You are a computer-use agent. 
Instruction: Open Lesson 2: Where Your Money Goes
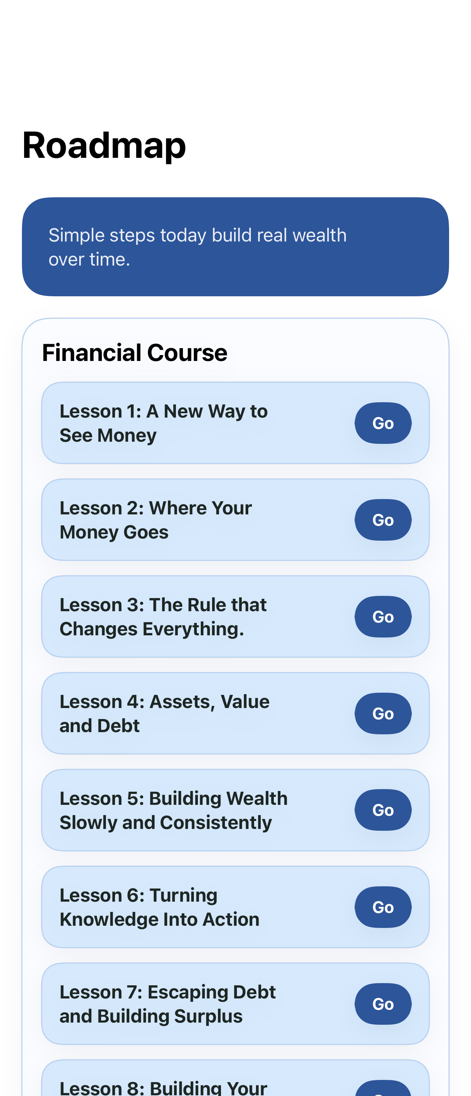pos(235,520)
